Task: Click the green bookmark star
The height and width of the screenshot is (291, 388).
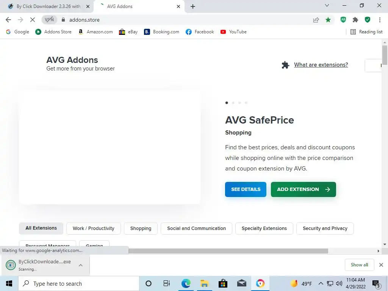Action: (x=328, y=20)
